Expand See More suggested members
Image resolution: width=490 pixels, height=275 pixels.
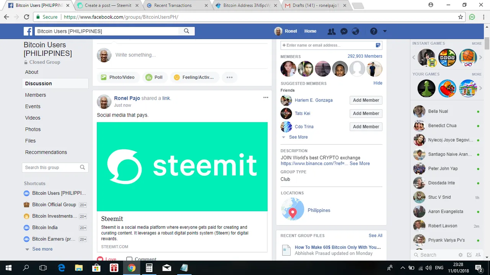point(298,137)
